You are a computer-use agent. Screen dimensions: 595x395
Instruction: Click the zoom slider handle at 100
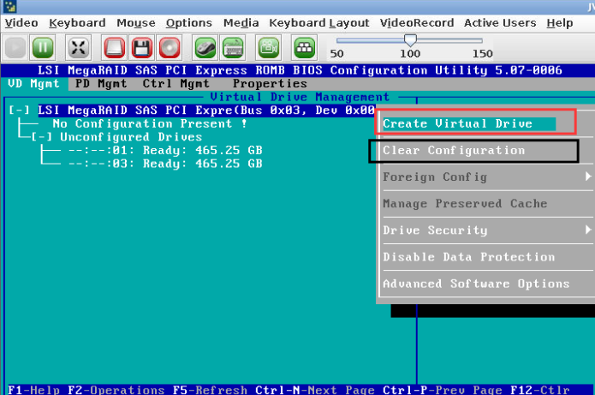coord(411,40)
